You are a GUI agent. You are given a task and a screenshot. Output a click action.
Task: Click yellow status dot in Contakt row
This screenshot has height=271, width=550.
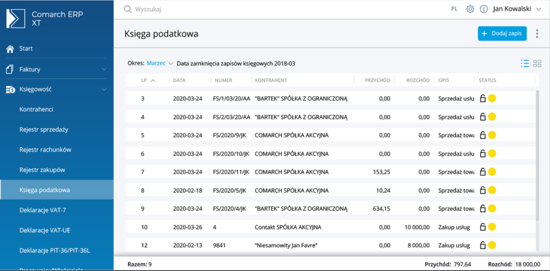(492, 227)
